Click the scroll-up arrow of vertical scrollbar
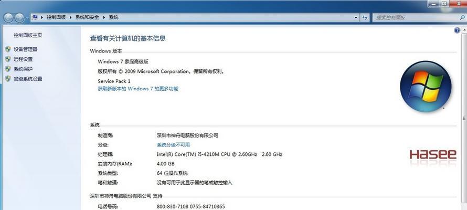This screenshot has height=210, width=467. (464, 29)
